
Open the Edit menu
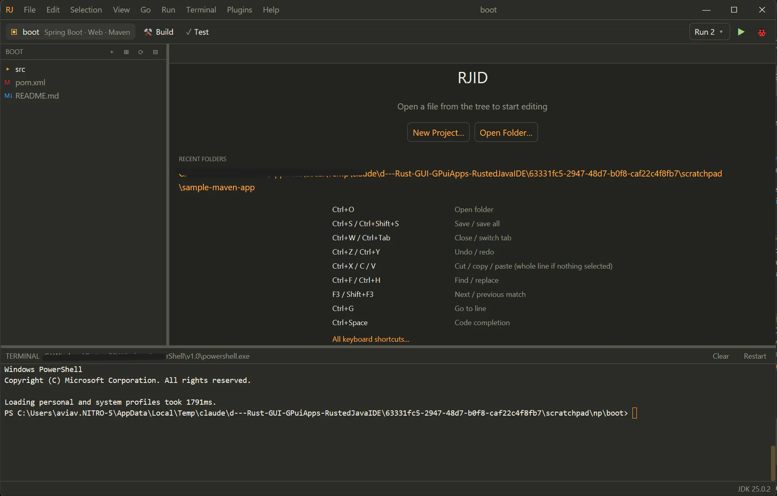[53, 10]
